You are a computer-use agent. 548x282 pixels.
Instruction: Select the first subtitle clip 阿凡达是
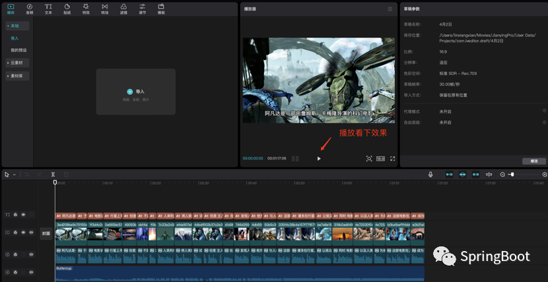click(x=66, y=215)
